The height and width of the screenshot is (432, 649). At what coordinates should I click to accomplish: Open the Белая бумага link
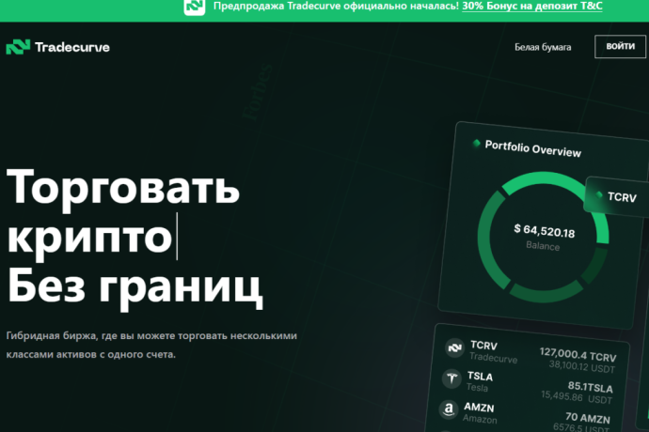(x=543, y=47)
